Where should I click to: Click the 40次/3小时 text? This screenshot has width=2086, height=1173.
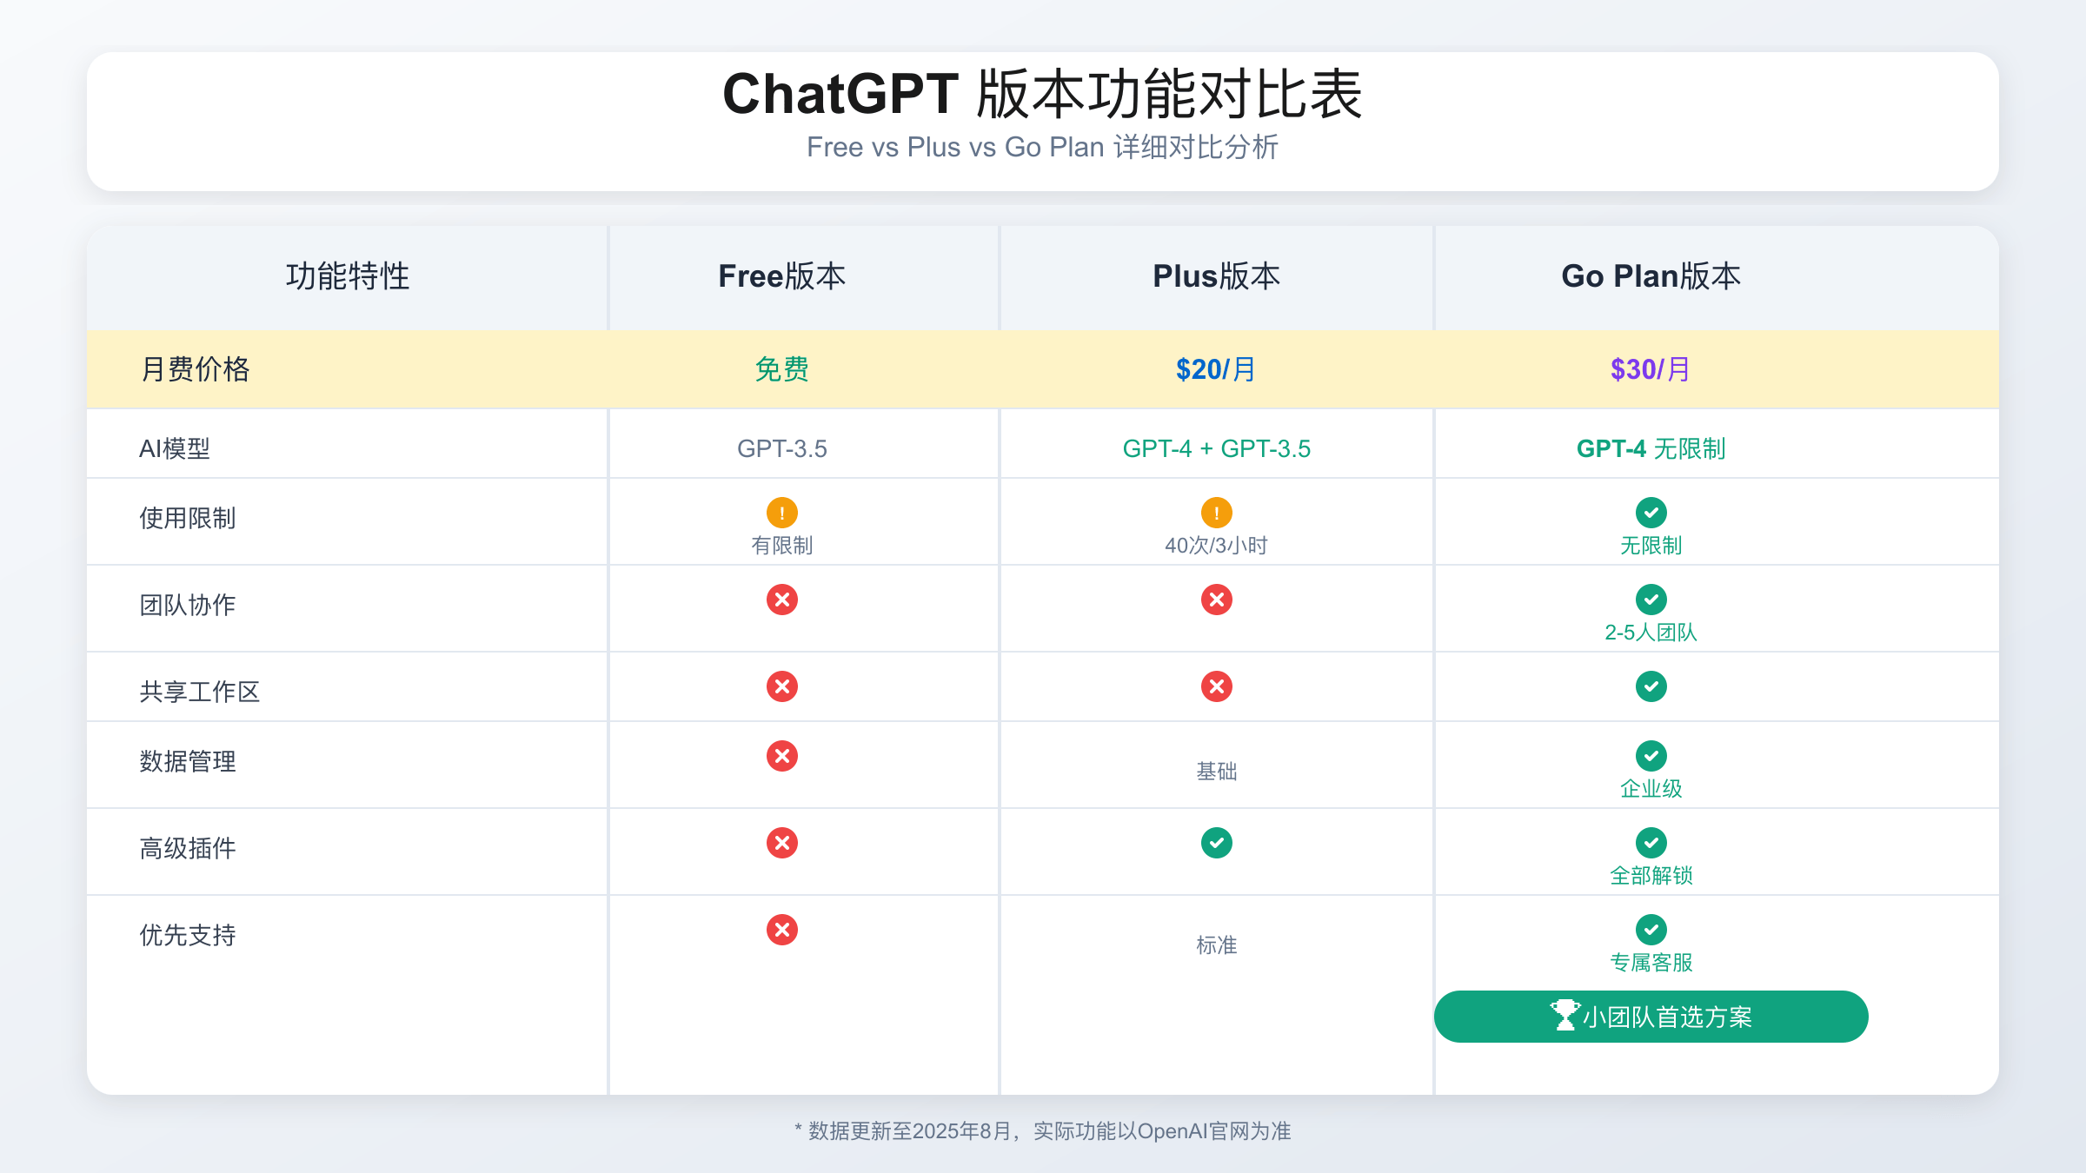(x=1217, y=546)
